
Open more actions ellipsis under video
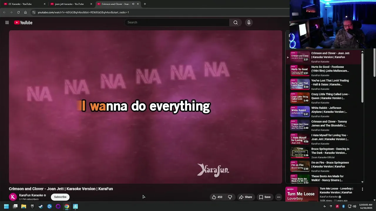click(x=278, y=197)
